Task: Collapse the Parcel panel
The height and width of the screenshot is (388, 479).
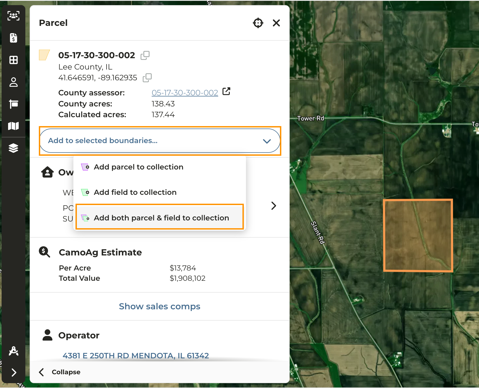Action: [60, 372]
